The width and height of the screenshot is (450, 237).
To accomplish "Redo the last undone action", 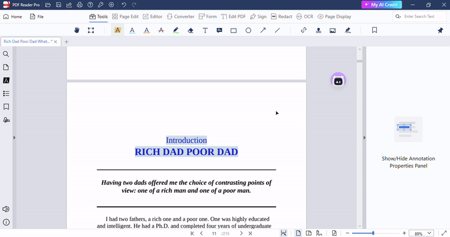I will point(134,4).
